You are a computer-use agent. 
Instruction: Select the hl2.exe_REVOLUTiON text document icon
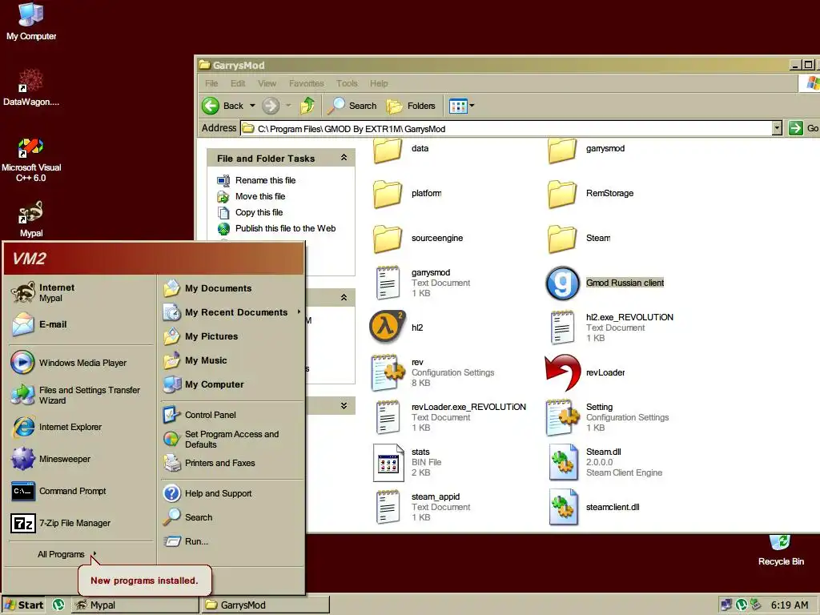point(562,328)
